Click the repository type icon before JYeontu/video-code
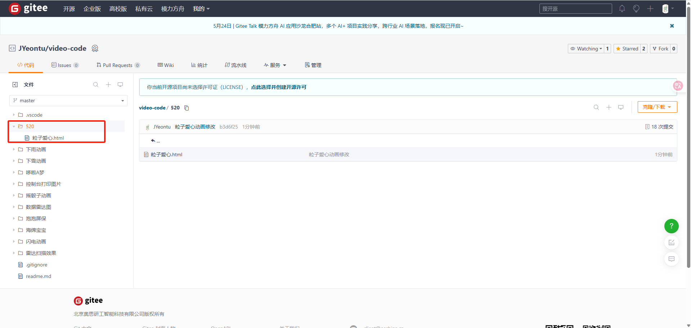 point(12,48)
